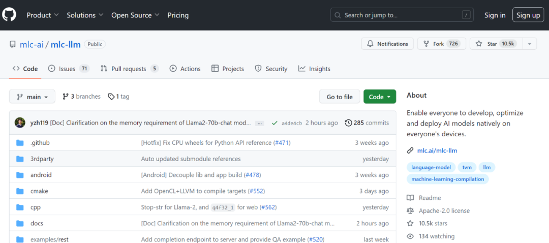Select the machine-learning-compilation topic tag

tap(447, 179)
